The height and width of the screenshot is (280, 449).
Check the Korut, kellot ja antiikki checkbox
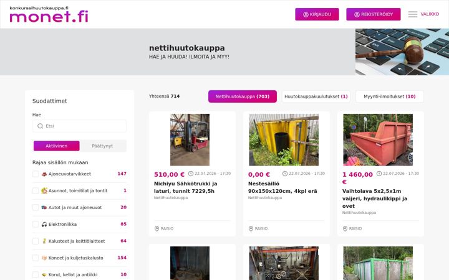pos(36,274)
